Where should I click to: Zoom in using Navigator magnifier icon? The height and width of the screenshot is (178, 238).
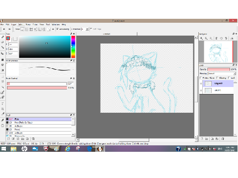201,38
